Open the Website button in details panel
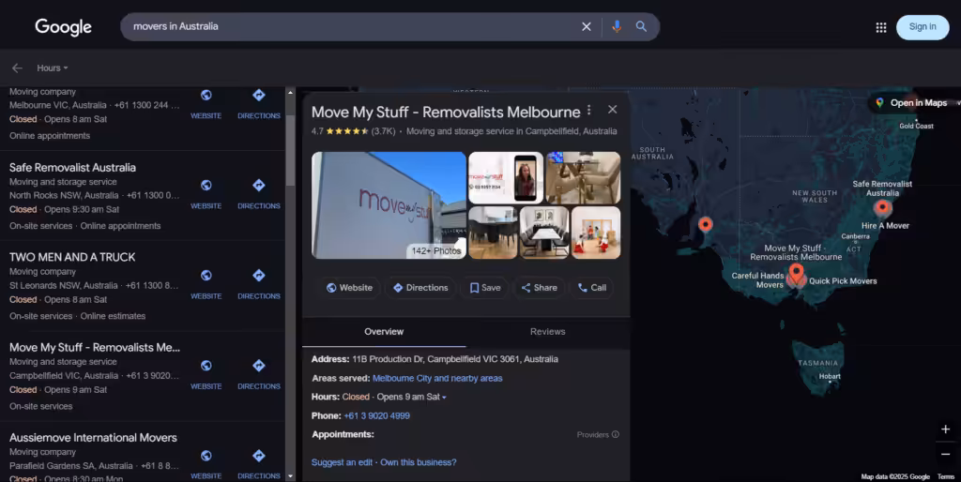 (349, 287)
